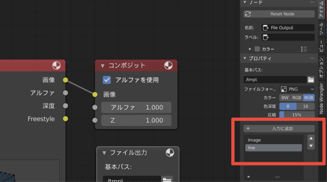327x182 pixels.
Task: Open the PNG file format dropdown
Action: pos(297,89)
